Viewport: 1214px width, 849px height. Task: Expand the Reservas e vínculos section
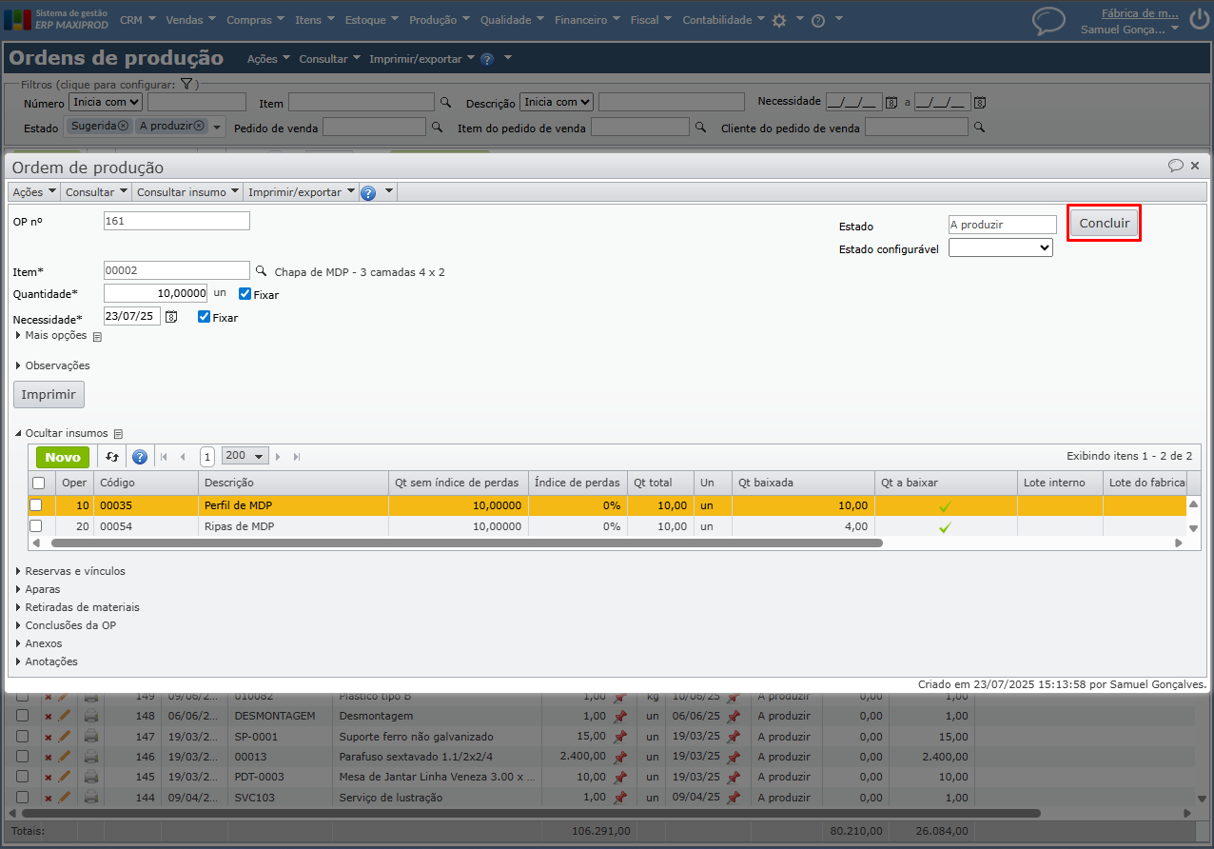pyautogui.click(x=74, y=571)
